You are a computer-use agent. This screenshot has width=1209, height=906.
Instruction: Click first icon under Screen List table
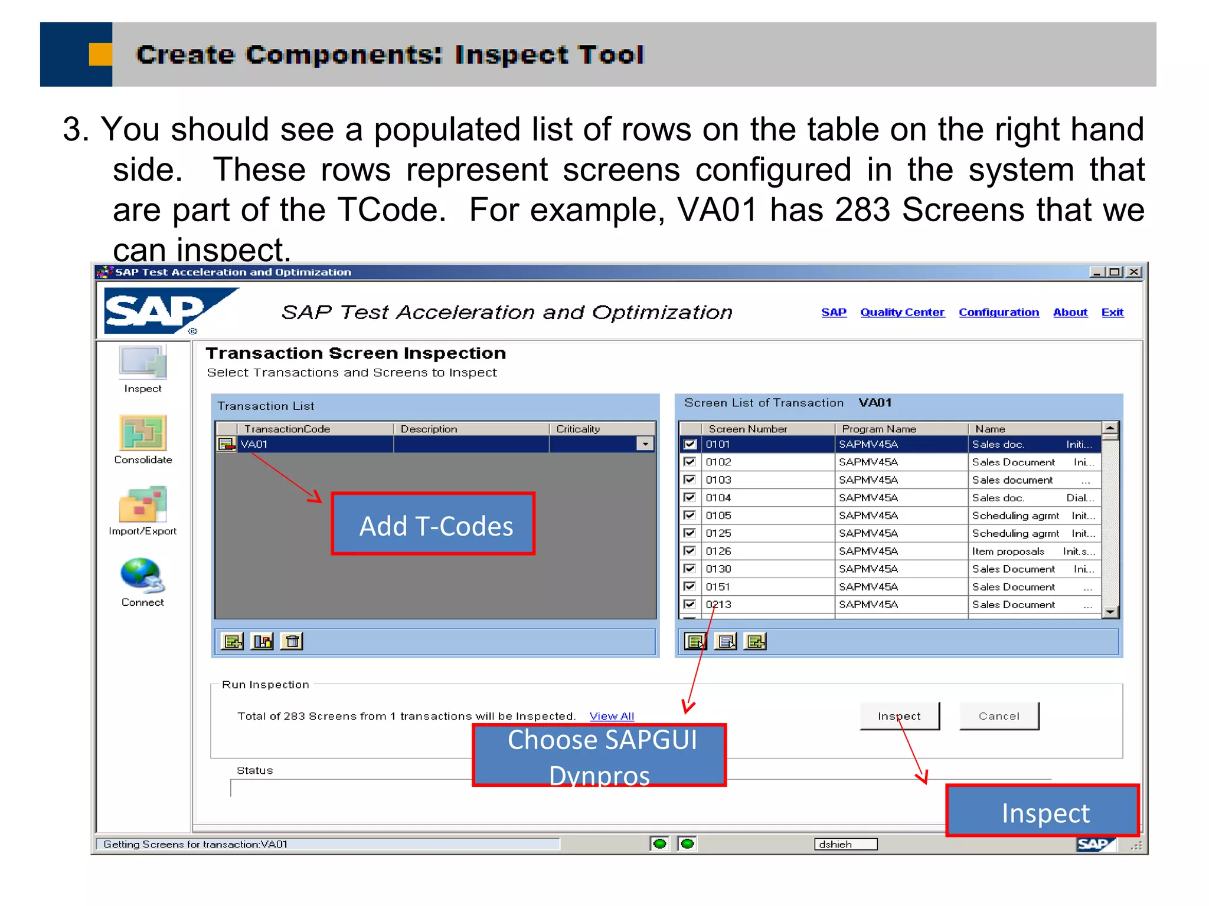695,641
